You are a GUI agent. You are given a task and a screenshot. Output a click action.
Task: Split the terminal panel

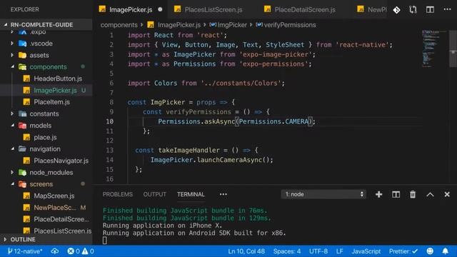coord(396,194)
